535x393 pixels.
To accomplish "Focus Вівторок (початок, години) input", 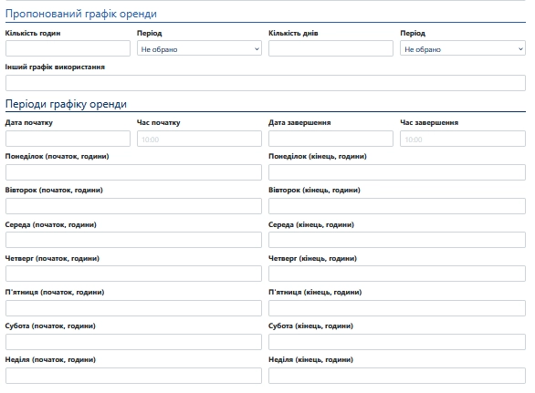I will (x=133, y=206).
